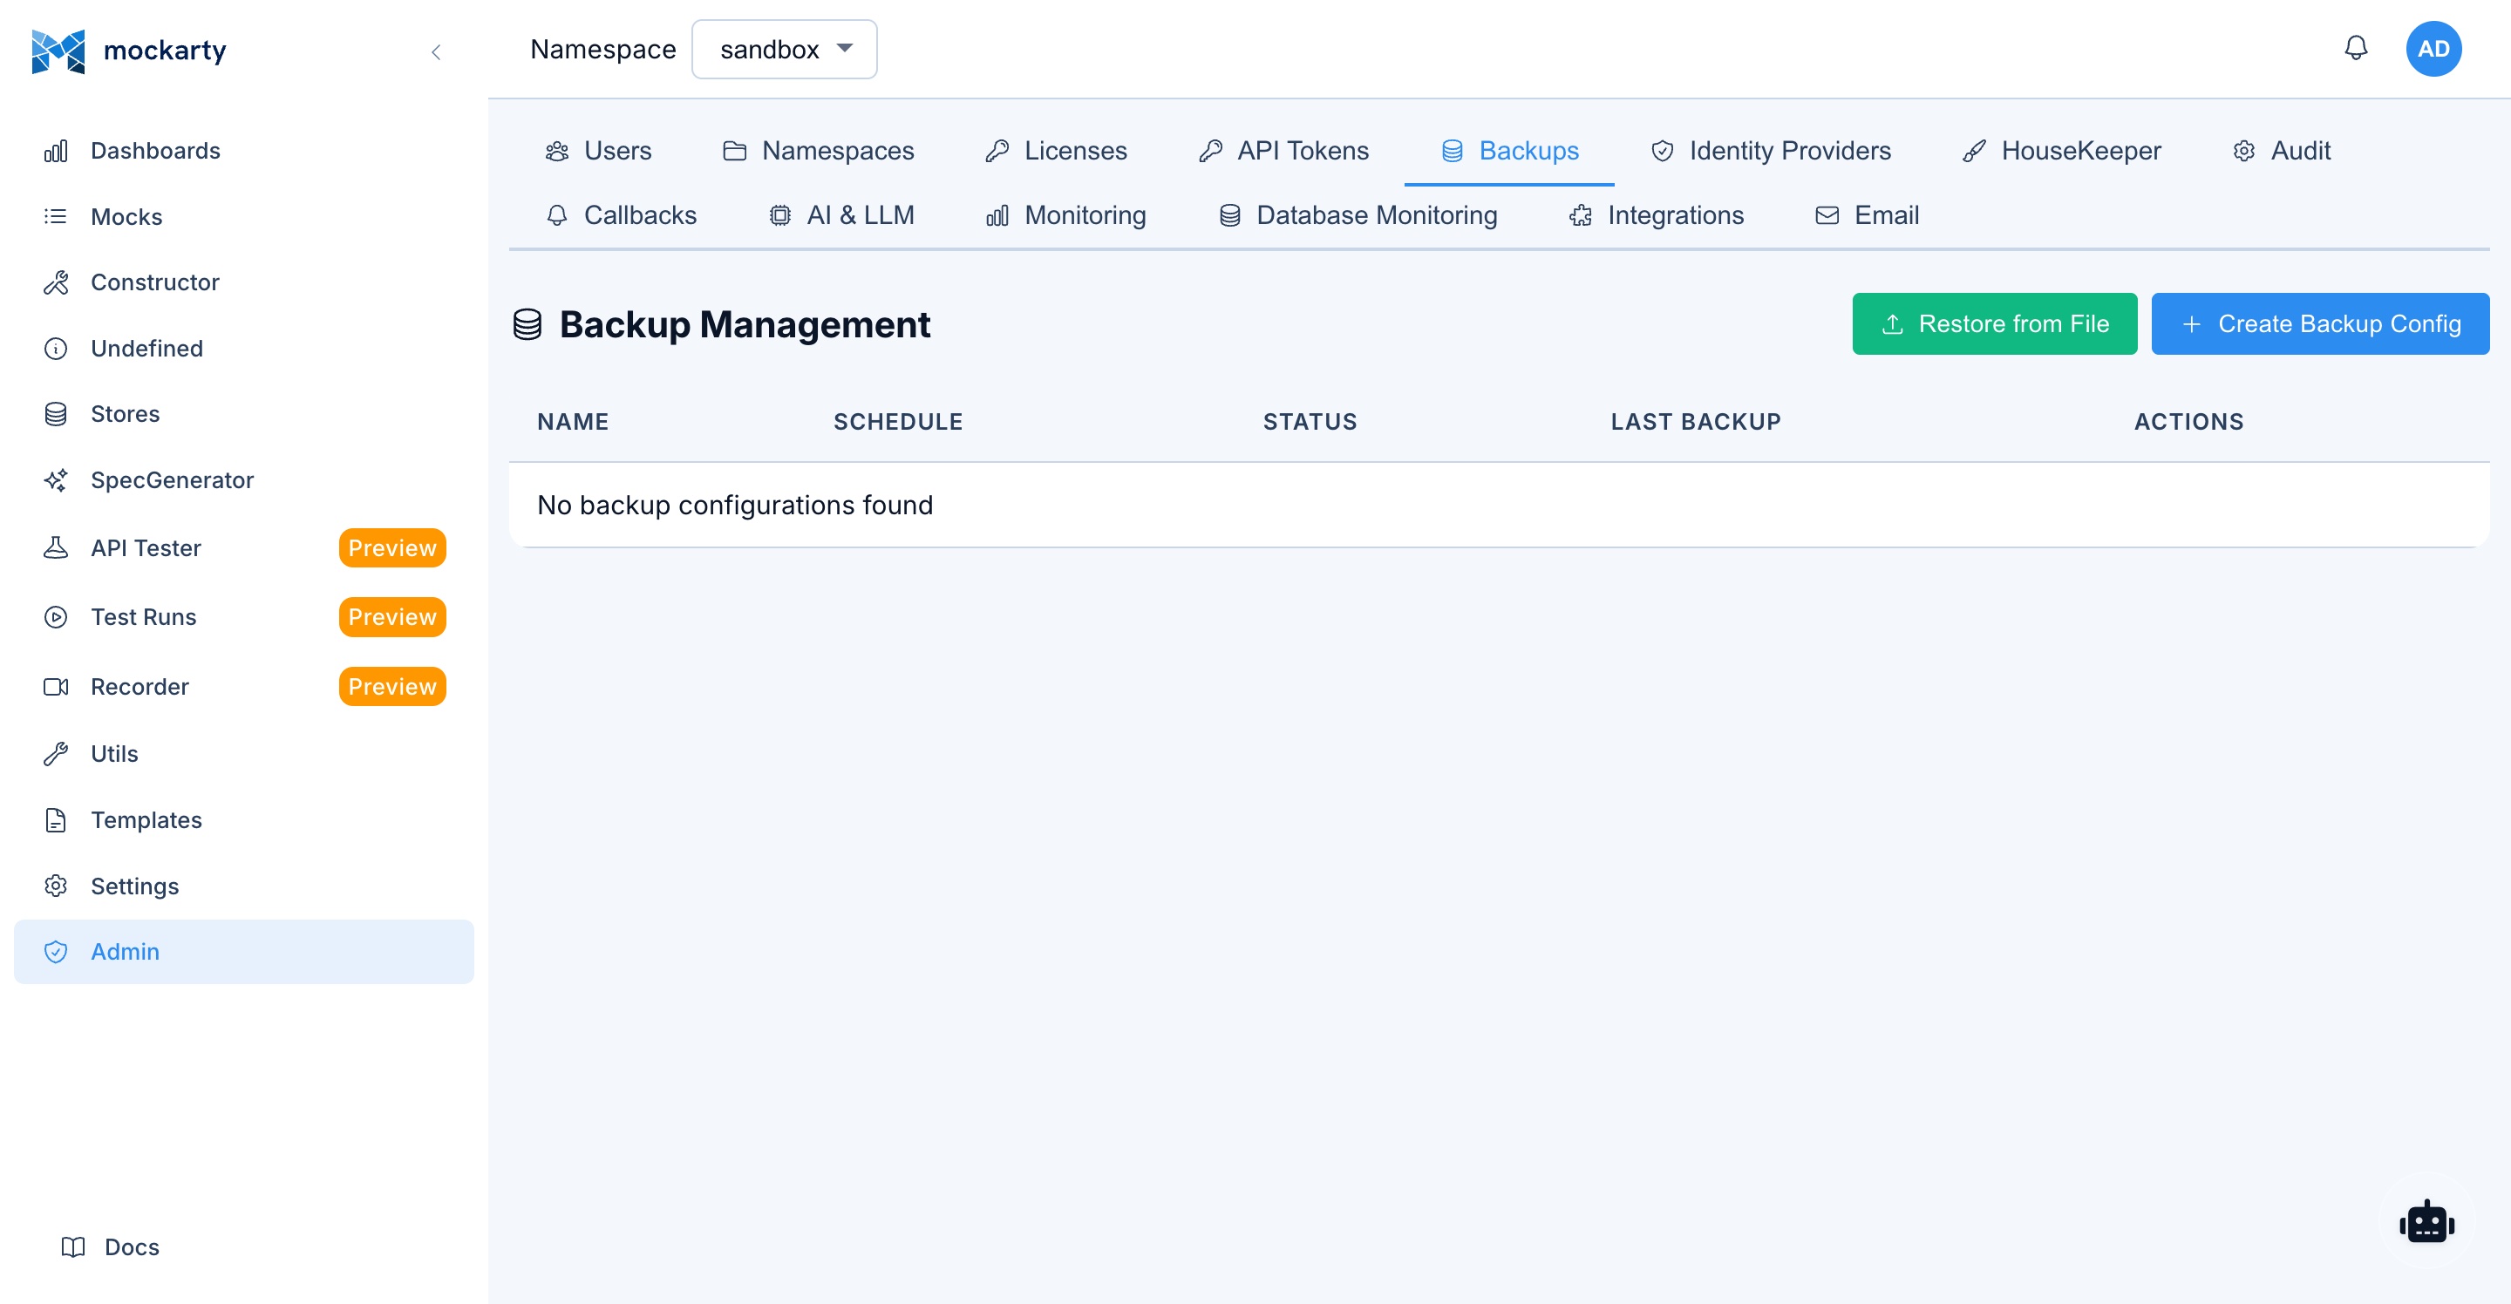
Task: Click the Test Runs Preview badge
Action: 391,617
